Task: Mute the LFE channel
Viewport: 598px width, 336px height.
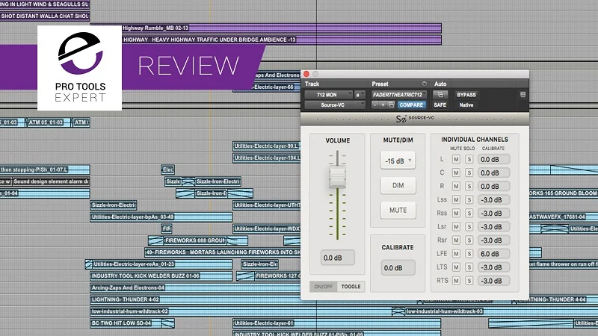Action: [x=456, y=254]
